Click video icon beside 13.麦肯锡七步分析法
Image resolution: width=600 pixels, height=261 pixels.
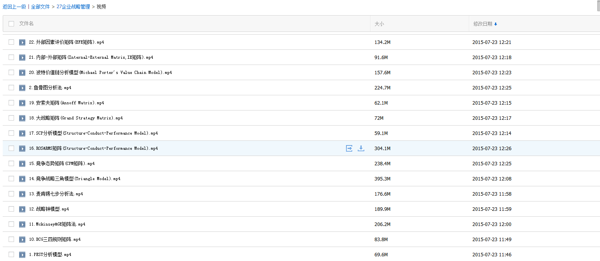23,194
